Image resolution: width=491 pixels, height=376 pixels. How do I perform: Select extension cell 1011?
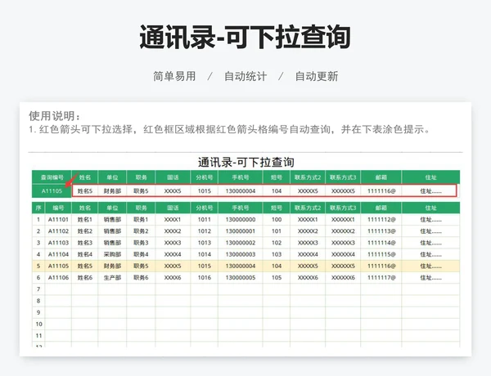(x=204, y=220)
